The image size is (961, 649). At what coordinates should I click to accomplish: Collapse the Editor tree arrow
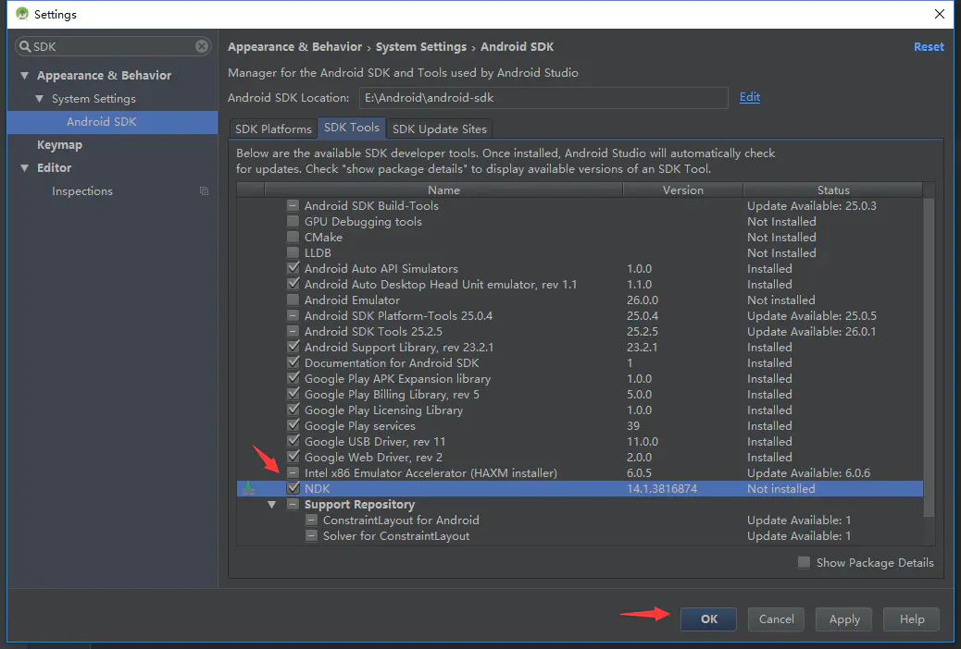click(x=24, y=167)
